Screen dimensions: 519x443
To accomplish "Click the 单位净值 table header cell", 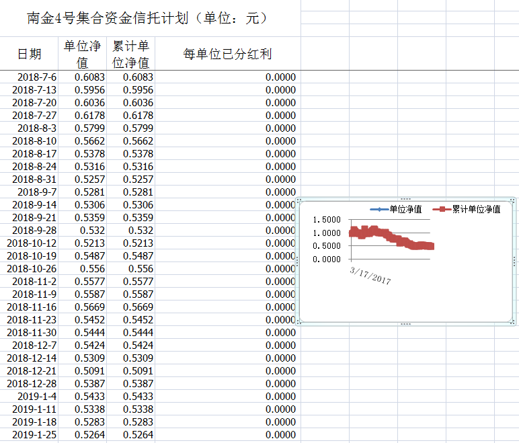I will (82, 54).
